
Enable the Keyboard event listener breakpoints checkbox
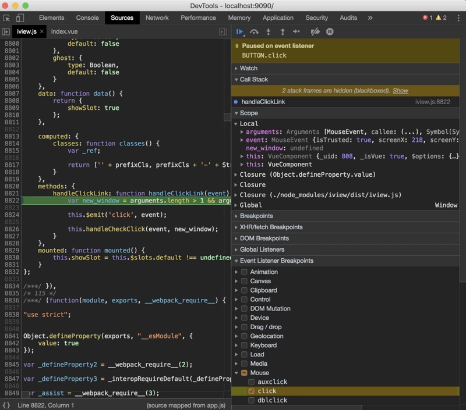click(x=244, y=345)
